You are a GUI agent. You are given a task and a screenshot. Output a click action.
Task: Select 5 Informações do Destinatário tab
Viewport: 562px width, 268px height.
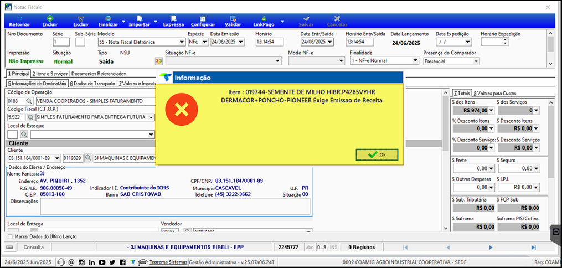click(37, 84)
